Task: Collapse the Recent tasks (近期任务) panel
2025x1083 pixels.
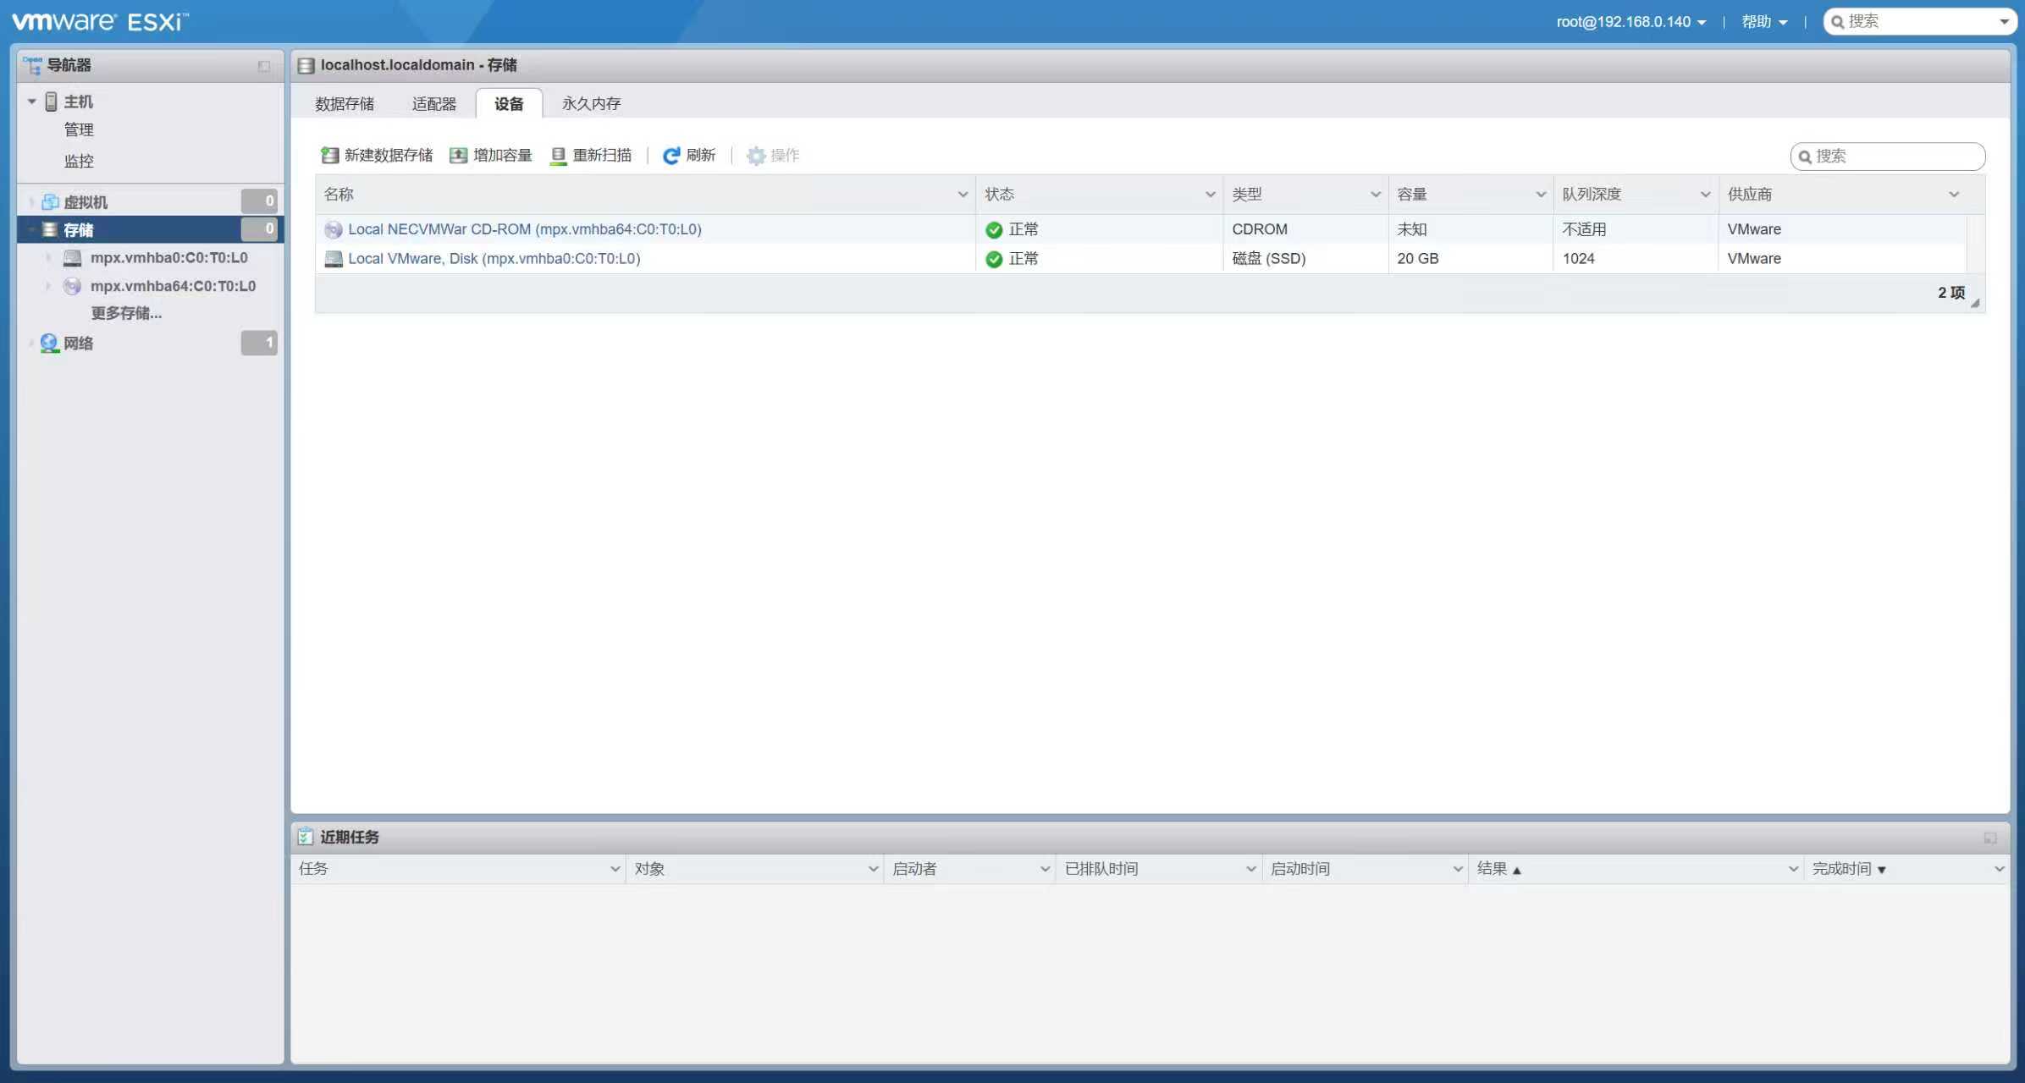Action: point(1989,838)
